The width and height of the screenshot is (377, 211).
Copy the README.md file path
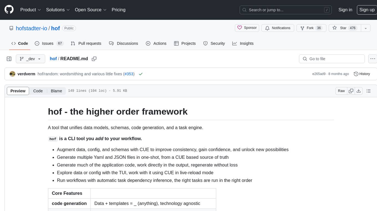[x=94, y=59]
